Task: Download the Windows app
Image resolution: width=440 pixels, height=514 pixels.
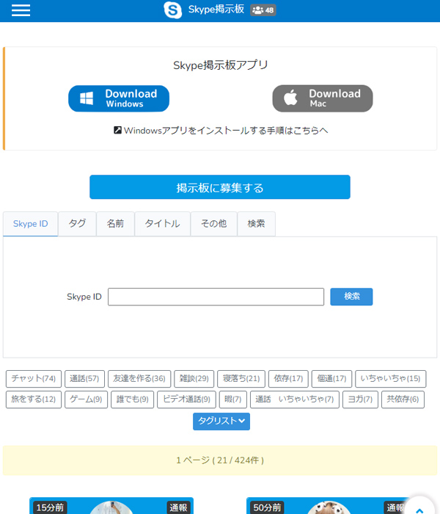Action: [119, 98]
